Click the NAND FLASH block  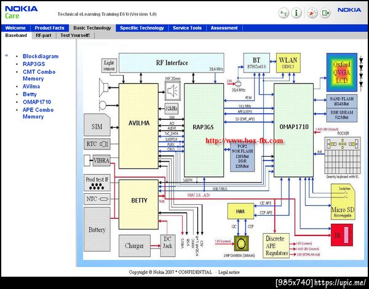342,101
